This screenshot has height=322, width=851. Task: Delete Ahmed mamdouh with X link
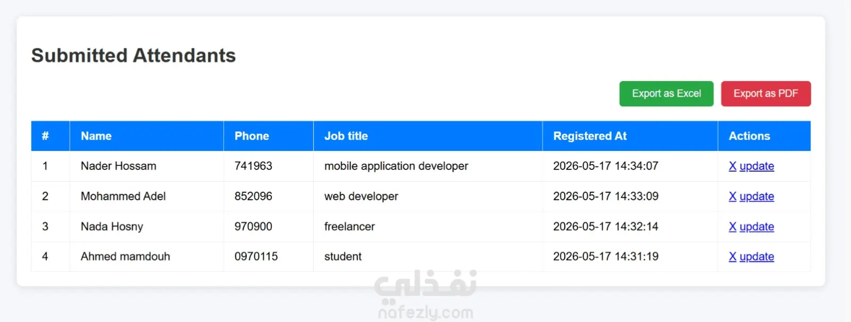pyautogui.click(x=732, y=257)
